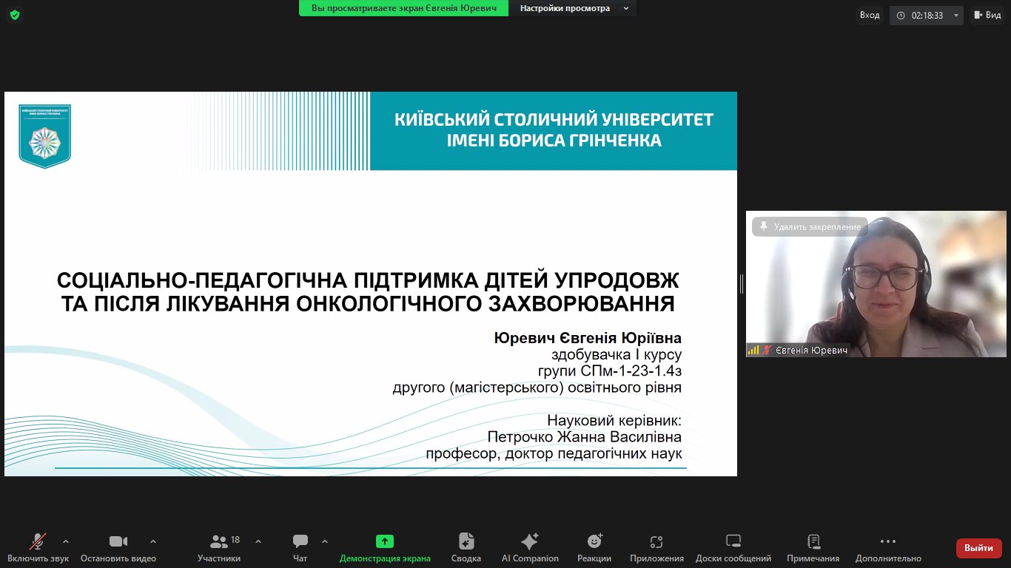Remove pin via Удалить закрепление
1011x568 pixels.
pyautogui.click(x=810, y=227)
